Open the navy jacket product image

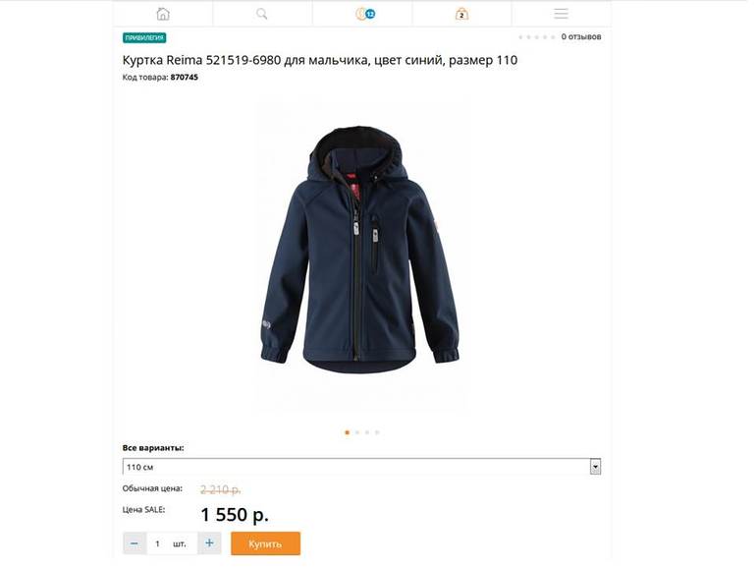(x=360, y=250)
